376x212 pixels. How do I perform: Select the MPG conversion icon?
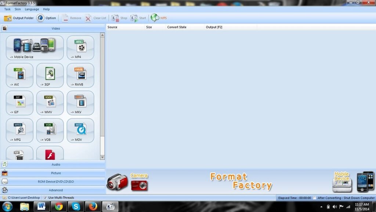20,130
